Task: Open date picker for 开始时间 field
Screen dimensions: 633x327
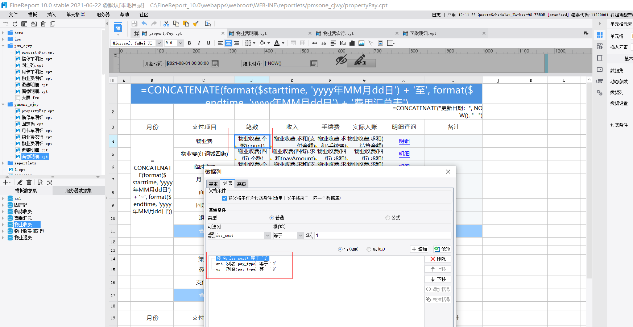Action: pyautogui.click(x=215, y=63)
